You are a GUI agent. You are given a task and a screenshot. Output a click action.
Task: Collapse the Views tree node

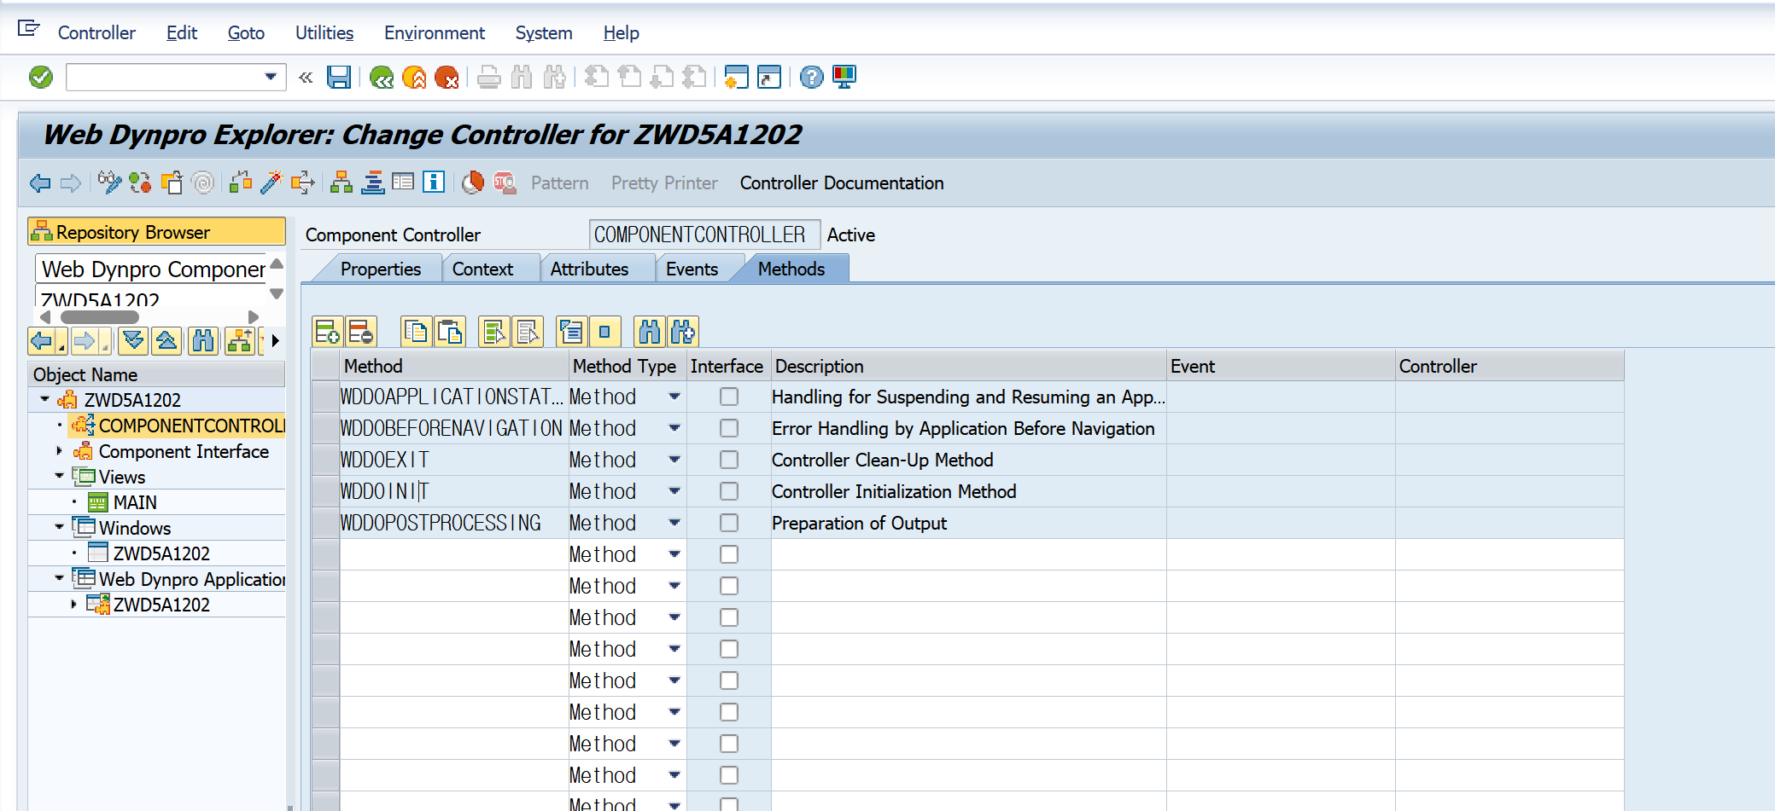pyautogui.click(x=59, y=476)
